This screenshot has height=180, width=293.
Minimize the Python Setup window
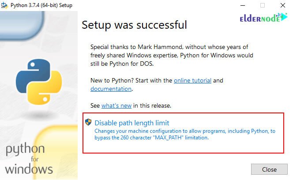[x=243, y=5]
